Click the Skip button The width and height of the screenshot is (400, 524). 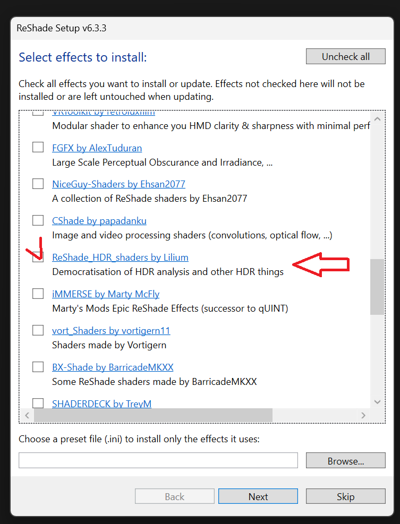click(345, 496)
